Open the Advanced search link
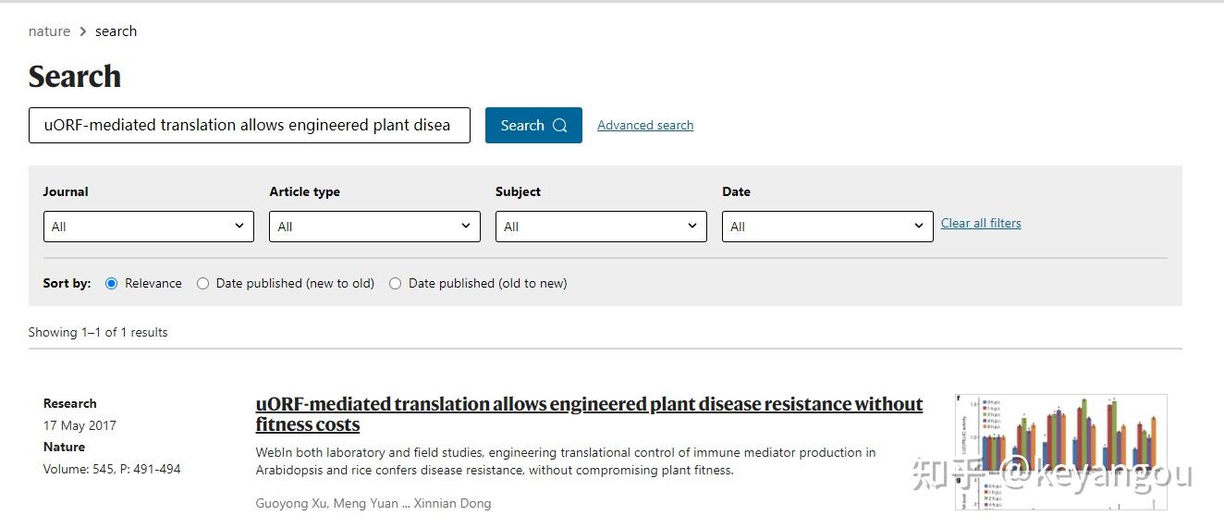This screenshot has width=1224, height=528. click(645, 126)
